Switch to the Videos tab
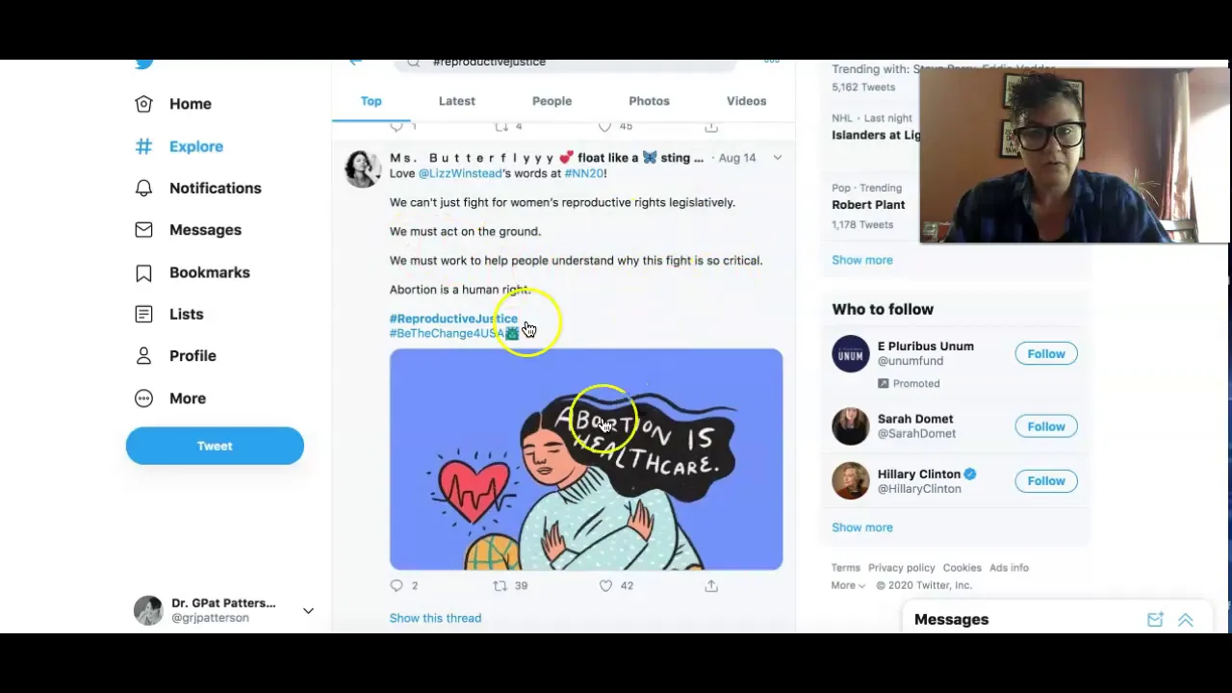Viewport: 1232px width, 693px height. (x=747, y=101)
